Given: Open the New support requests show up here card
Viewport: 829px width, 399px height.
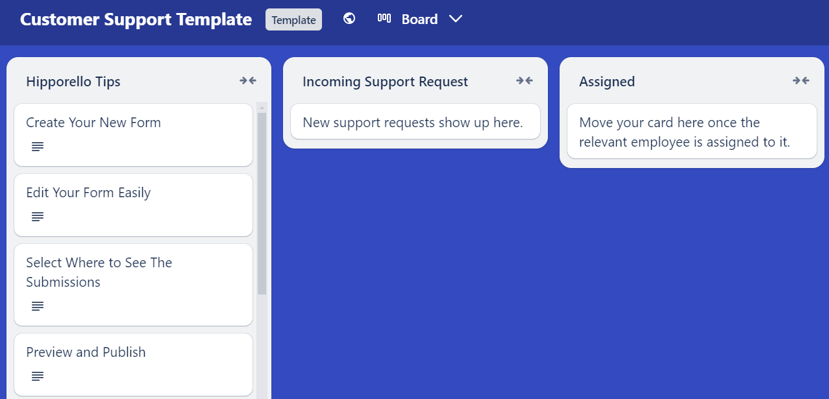Looking at the screenshot, I should pos(415,121).
